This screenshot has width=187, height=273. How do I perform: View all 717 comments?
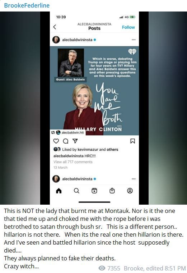coord(73,162)
